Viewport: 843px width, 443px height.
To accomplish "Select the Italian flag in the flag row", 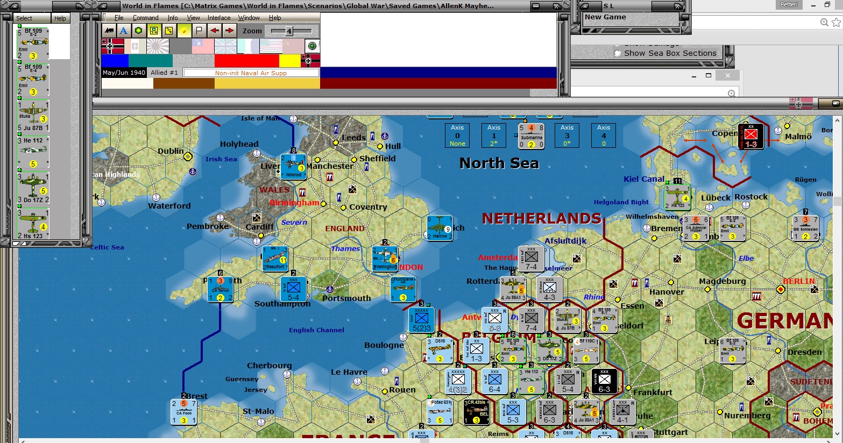I will click(x=135, y=46).
